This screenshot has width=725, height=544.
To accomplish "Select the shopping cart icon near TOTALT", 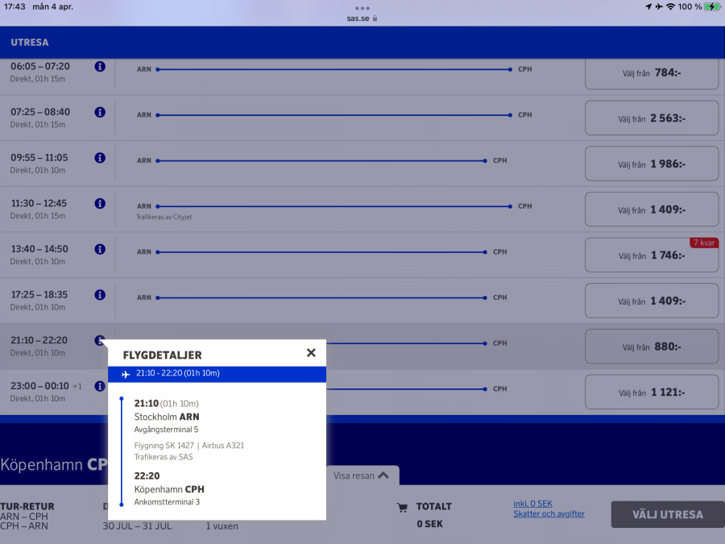I will click(400, 507).
